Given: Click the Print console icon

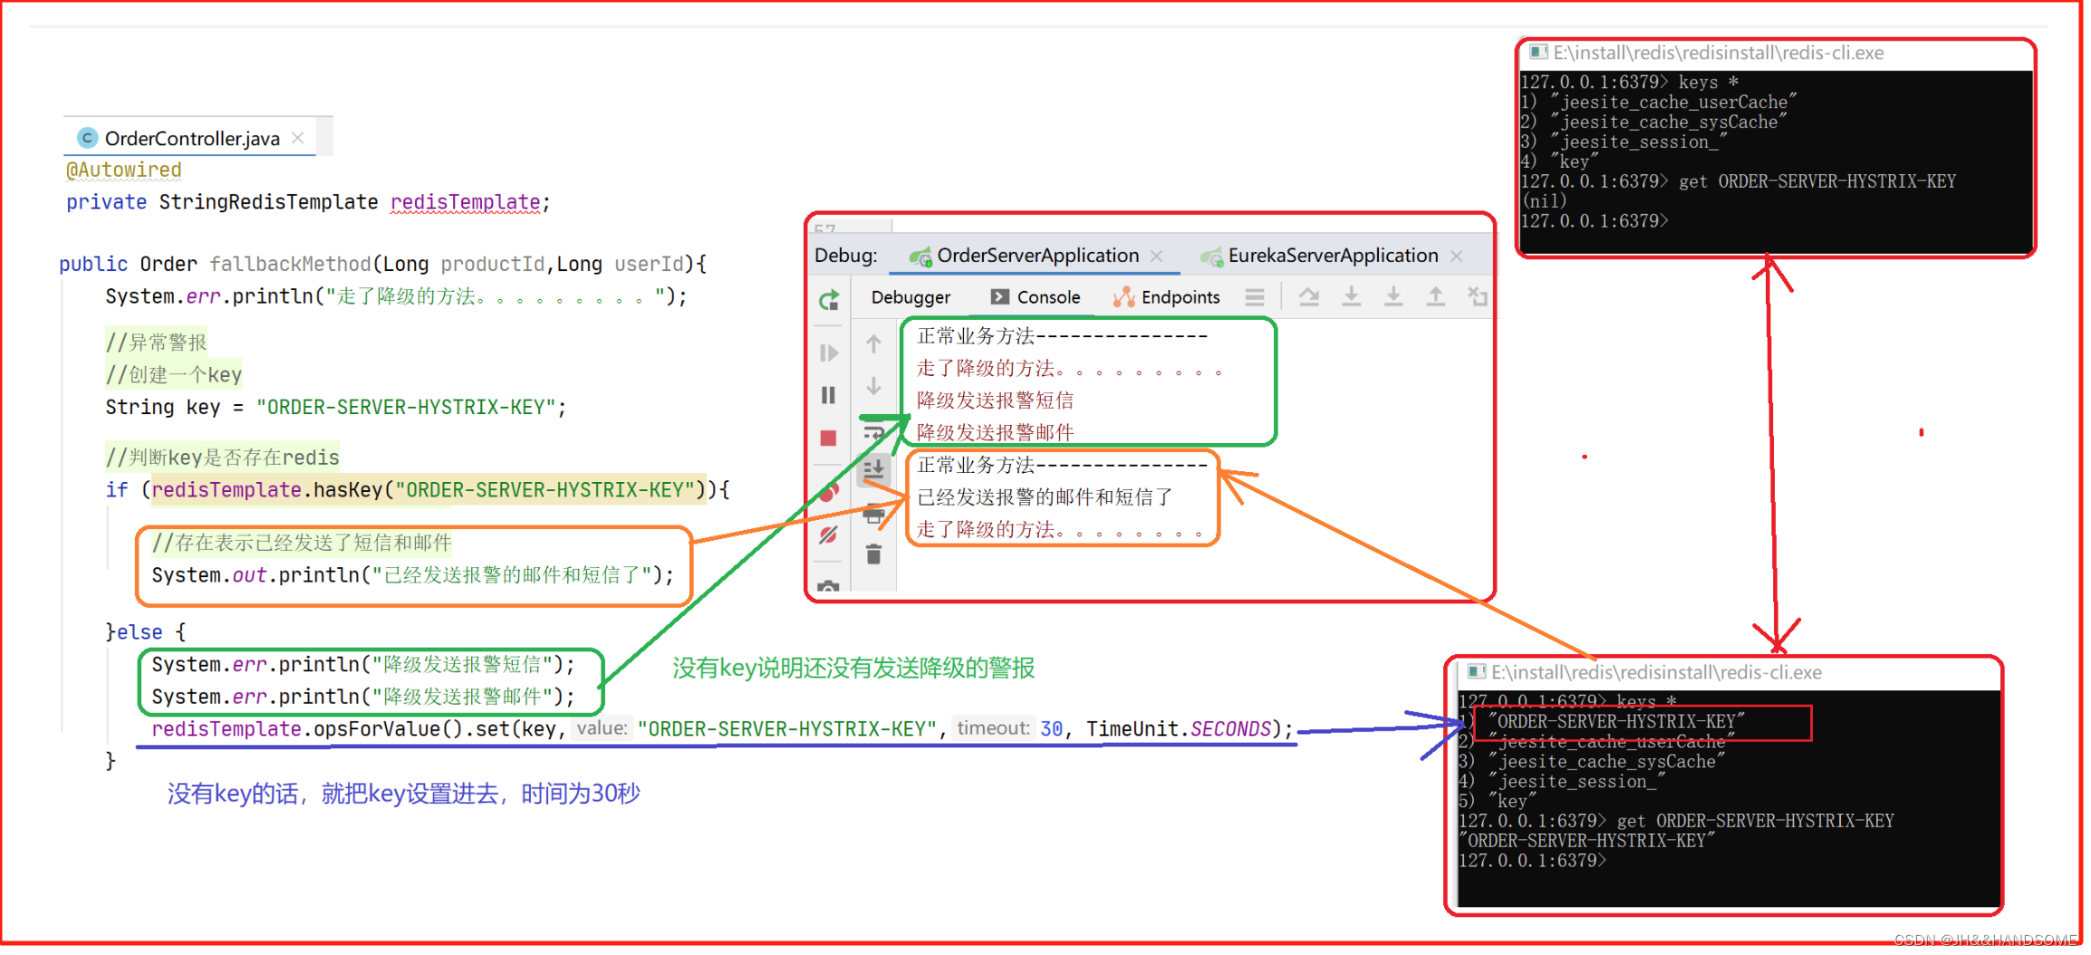Looking at the screenshot, I should click(873, 515).
